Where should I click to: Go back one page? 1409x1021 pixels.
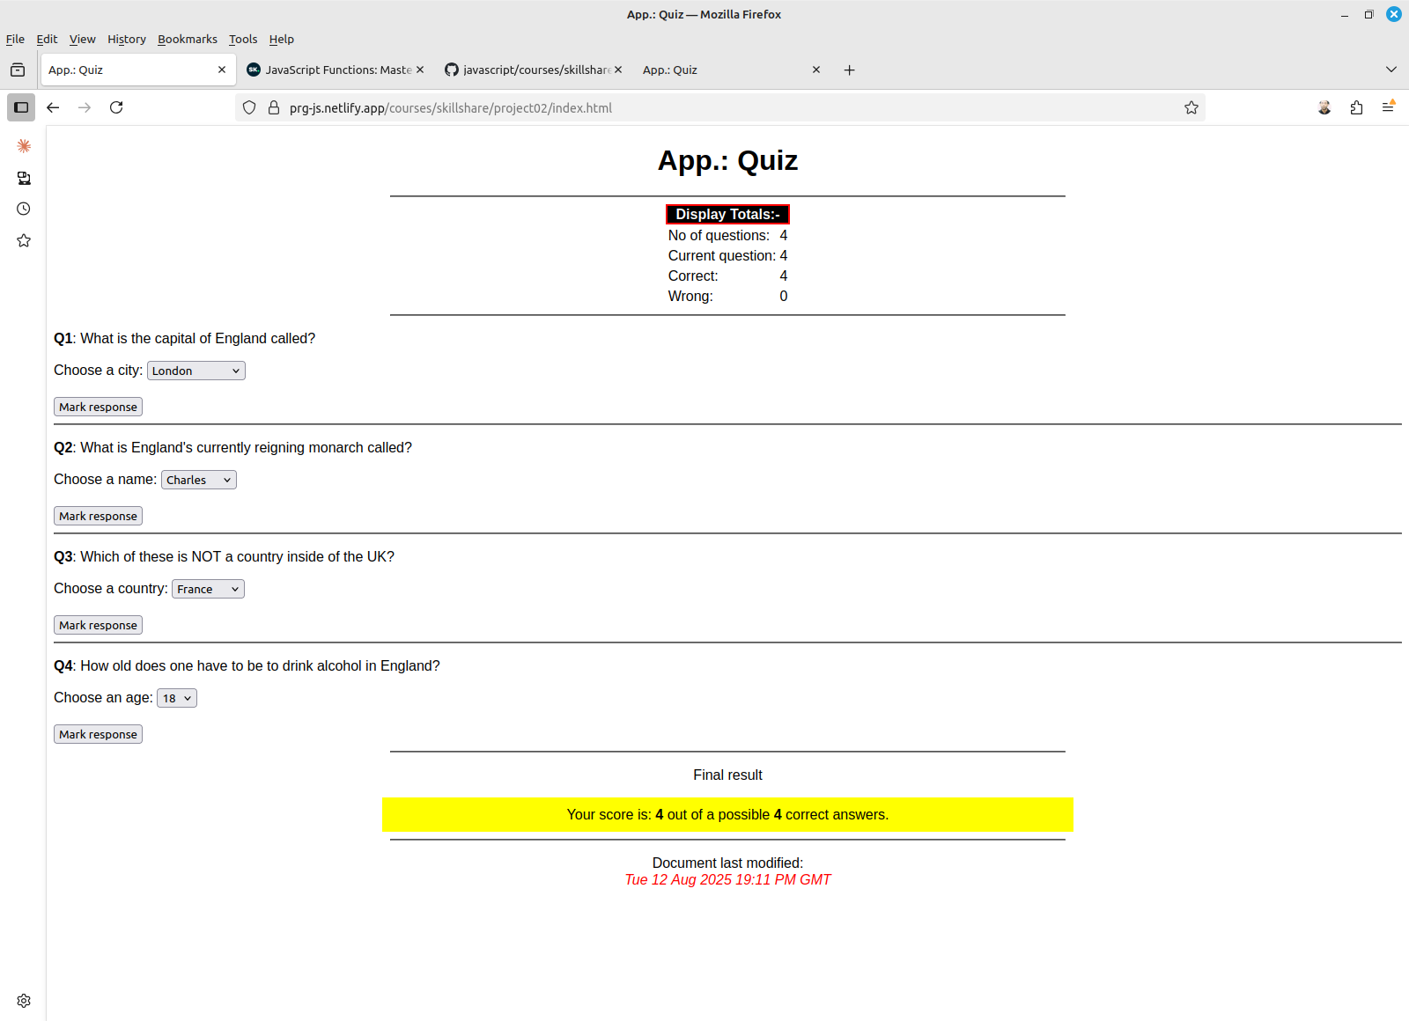(x=53, y=107)
